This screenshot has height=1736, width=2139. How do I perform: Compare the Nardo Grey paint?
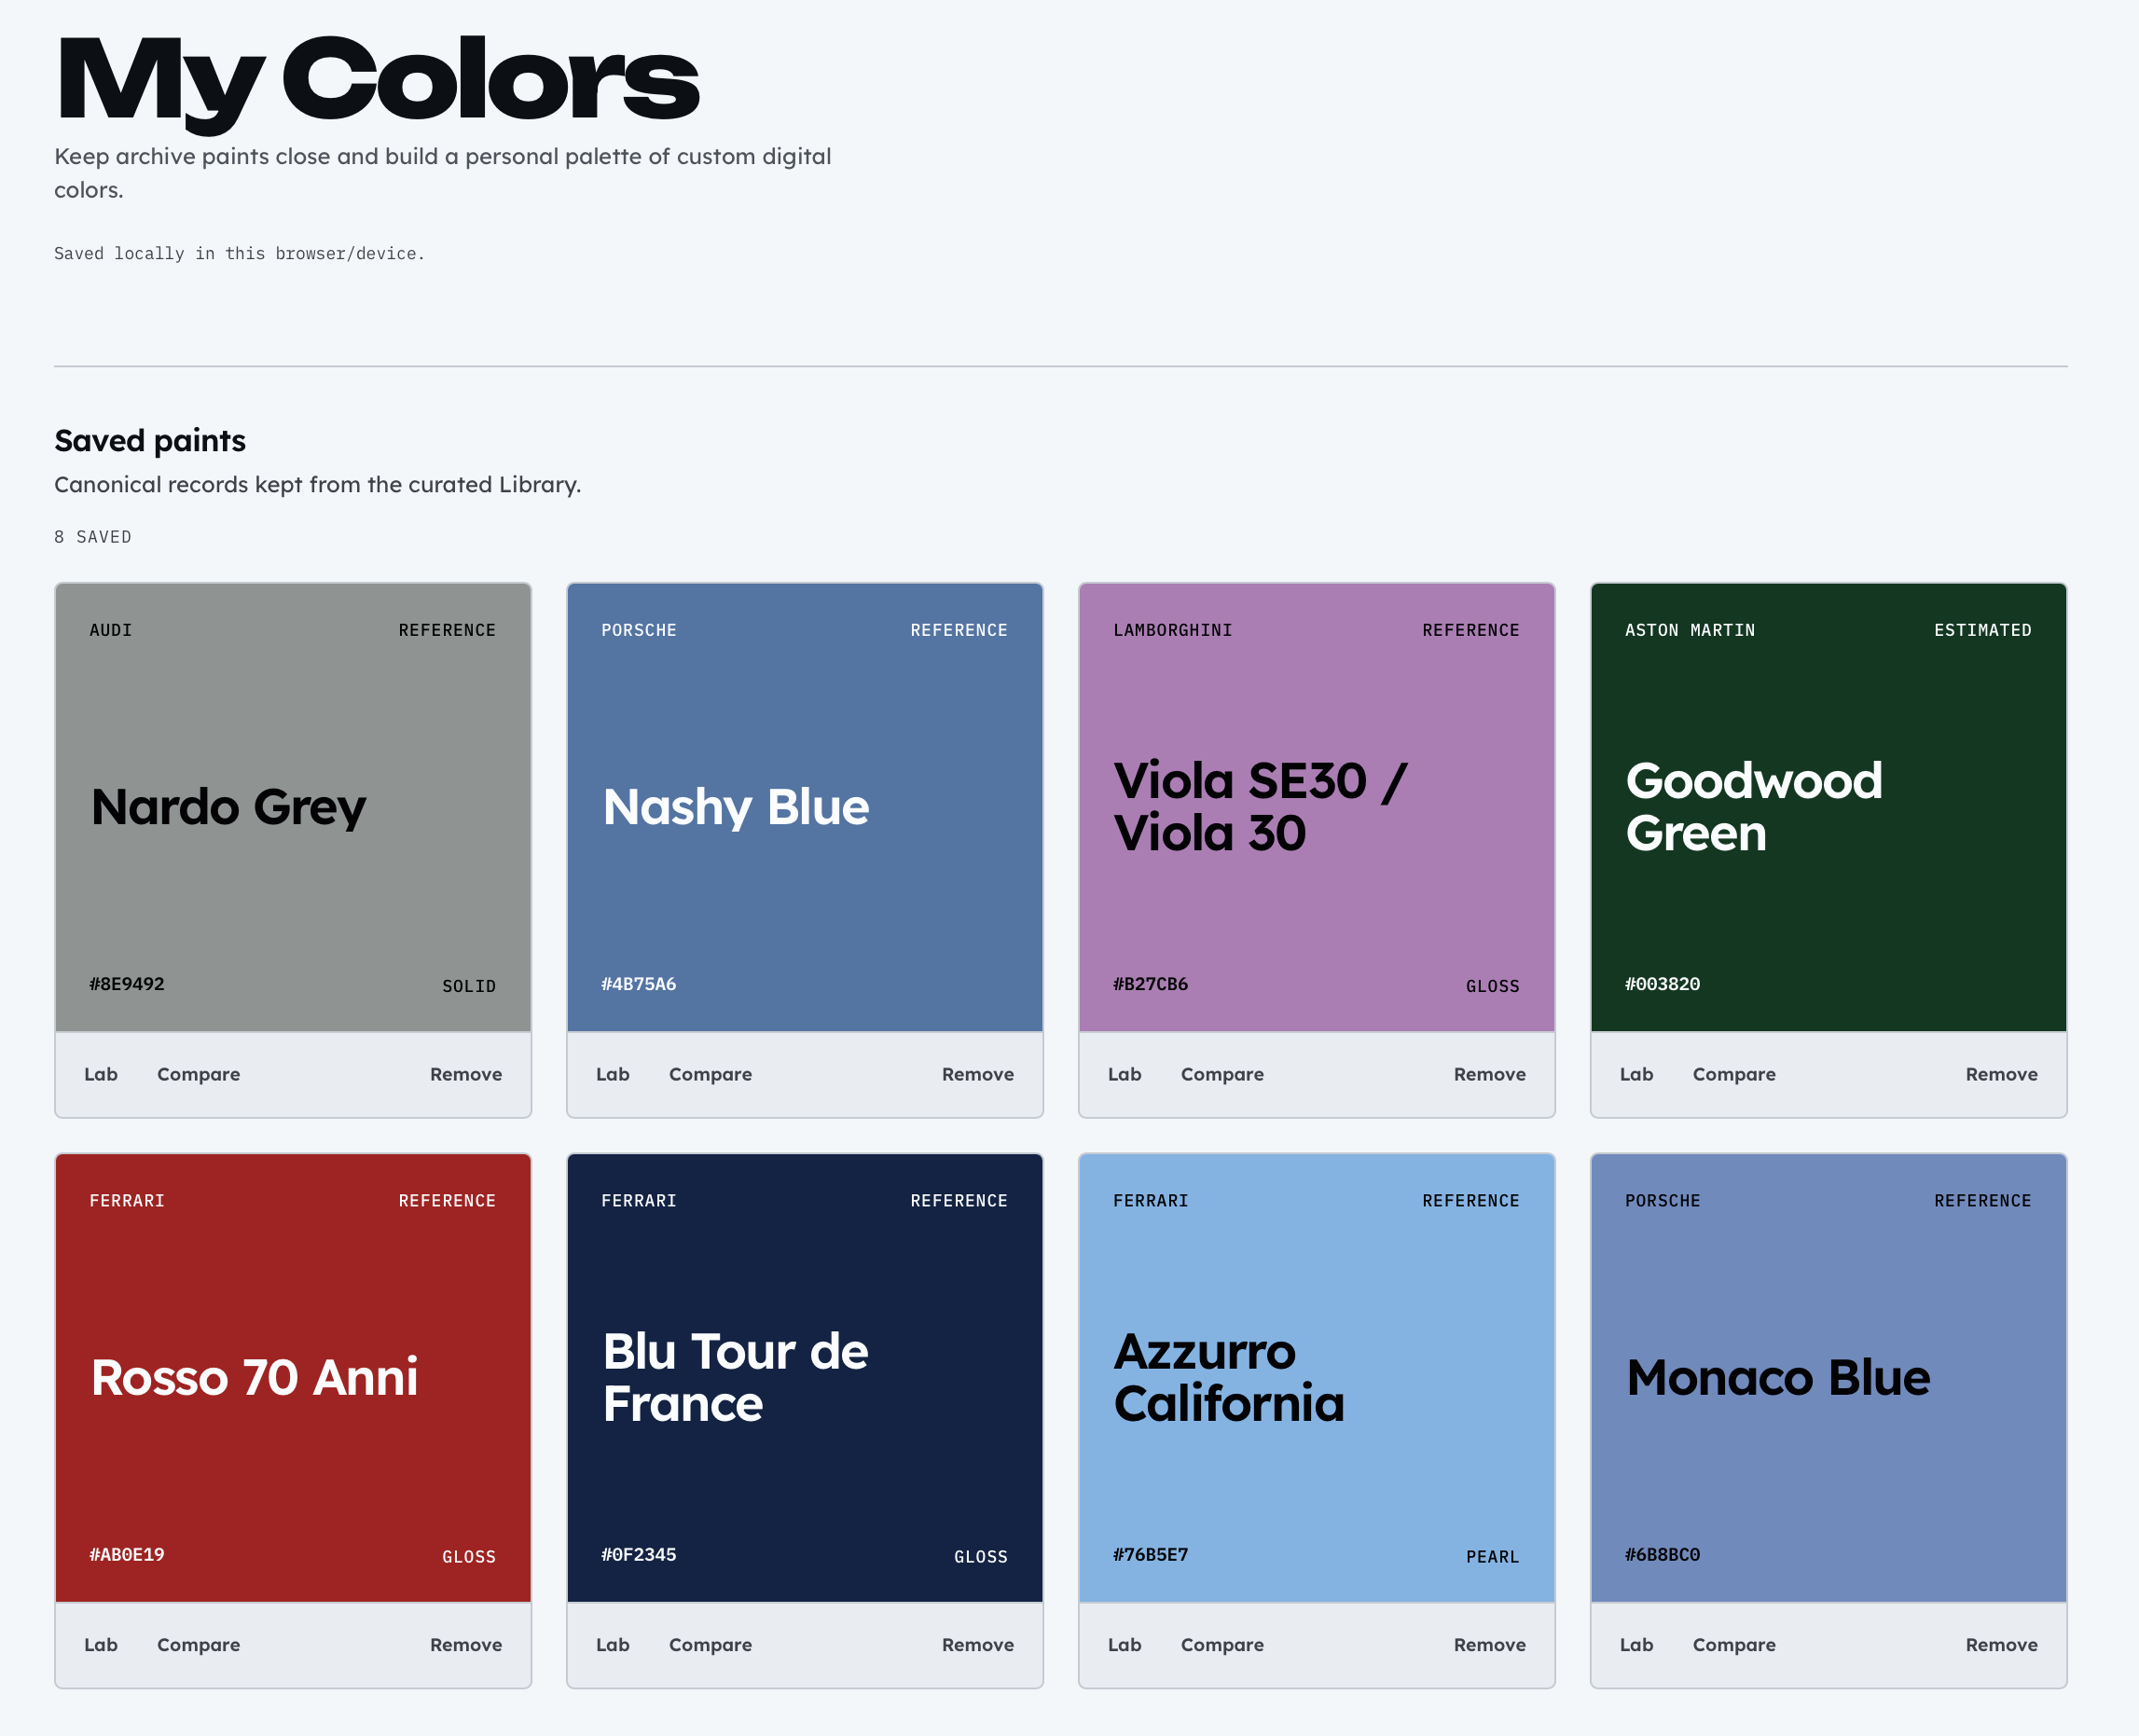[198, 1074]
